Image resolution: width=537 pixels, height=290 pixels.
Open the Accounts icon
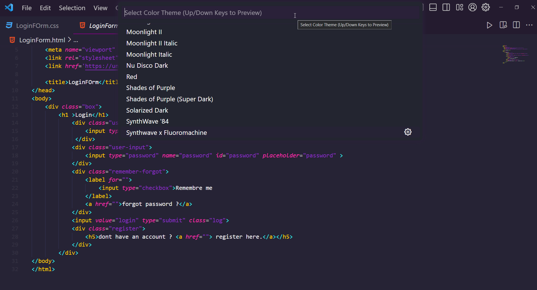pyautogui.click(x=472, y=7)
